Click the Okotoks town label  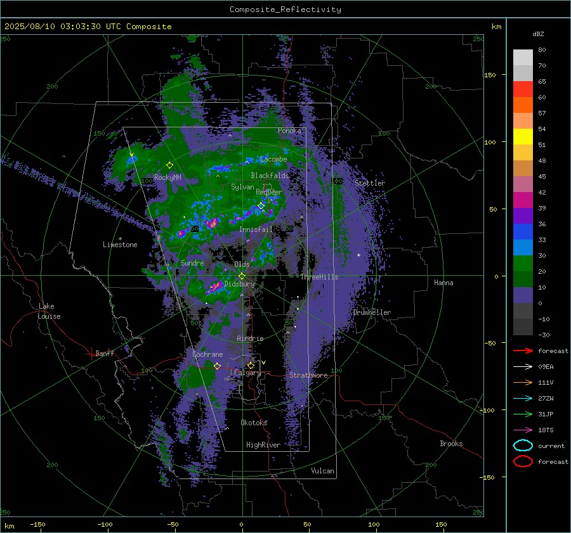click(254, 423)
